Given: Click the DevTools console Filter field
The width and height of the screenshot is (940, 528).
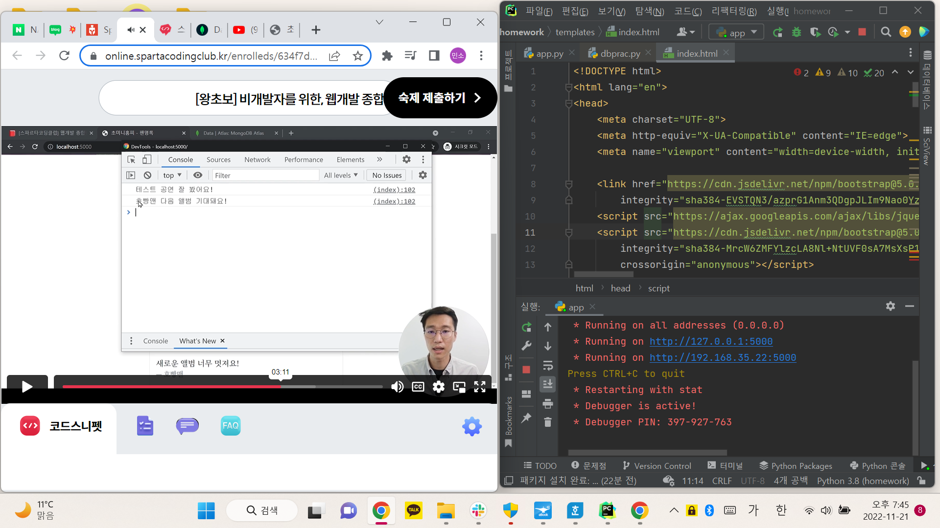Looking at the screenshot, I should point(266,175).
